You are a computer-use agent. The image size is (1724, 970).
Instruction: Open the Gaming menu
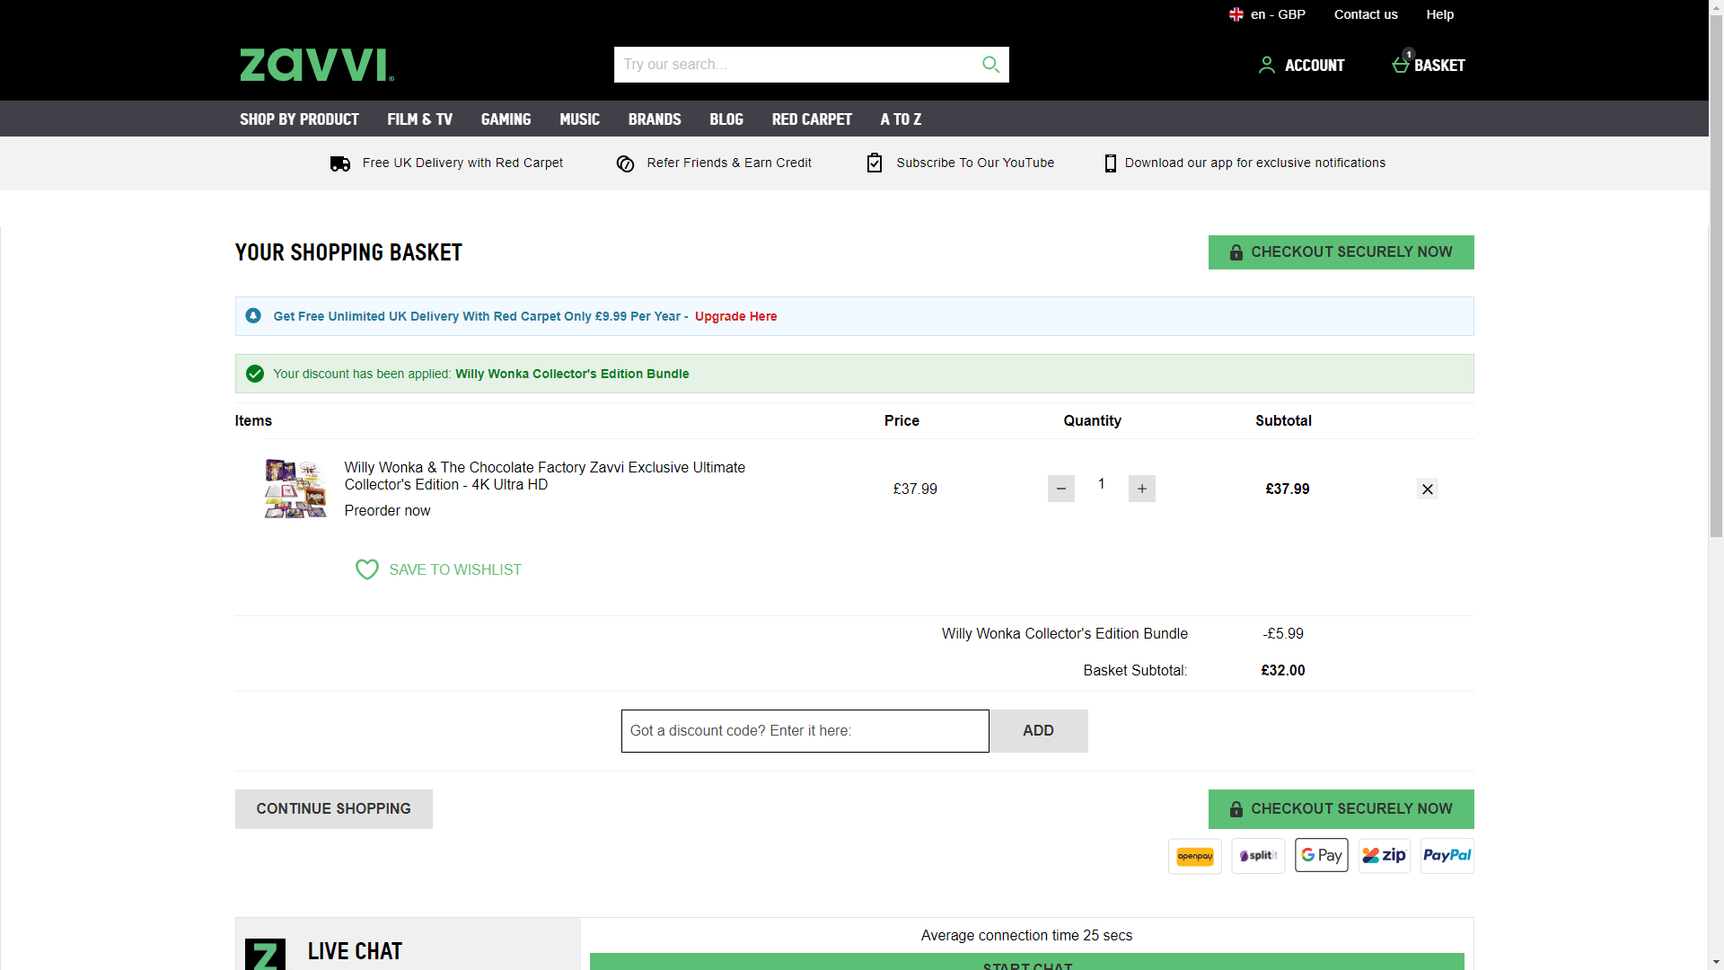[x=506, y=119]
